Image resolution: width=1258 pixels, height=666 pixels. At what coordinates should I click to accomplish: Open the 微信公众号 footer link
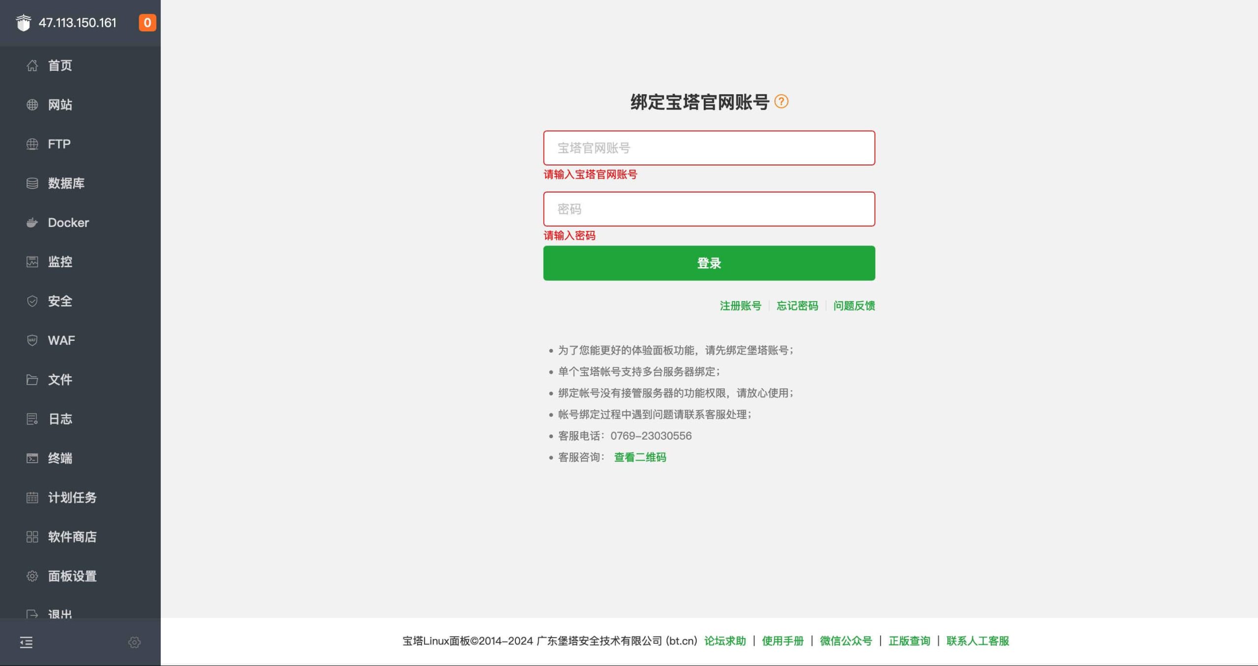click(846, 641)
